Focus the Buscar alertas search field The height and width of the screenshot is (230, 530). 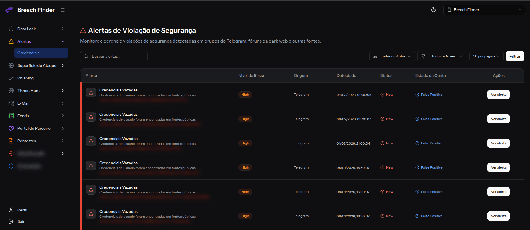pos(117,56)
